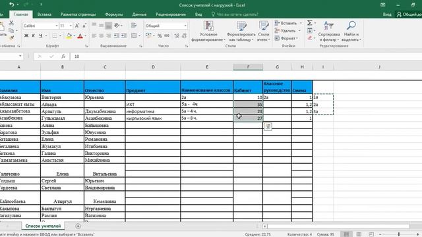Viewport: 422px width, 237px height.
Task: Select the Список учителей sheet tab
Action: tap(43, 226)
